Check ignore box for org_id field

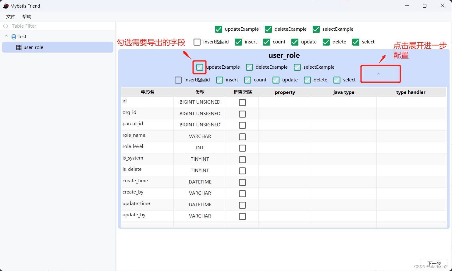tap(242, 114)
